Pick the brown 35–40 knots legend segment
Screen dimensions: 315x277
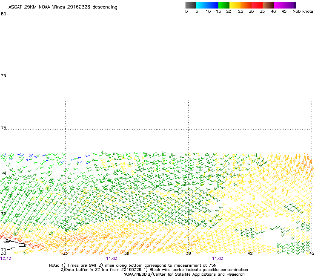pyautogui.click(x=268, y=5)
